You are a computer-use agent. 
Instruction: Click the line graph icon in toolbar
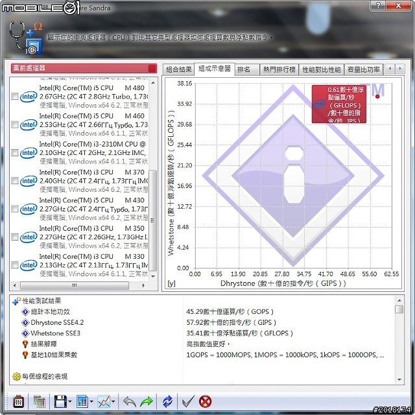click(x=104, y=401)
